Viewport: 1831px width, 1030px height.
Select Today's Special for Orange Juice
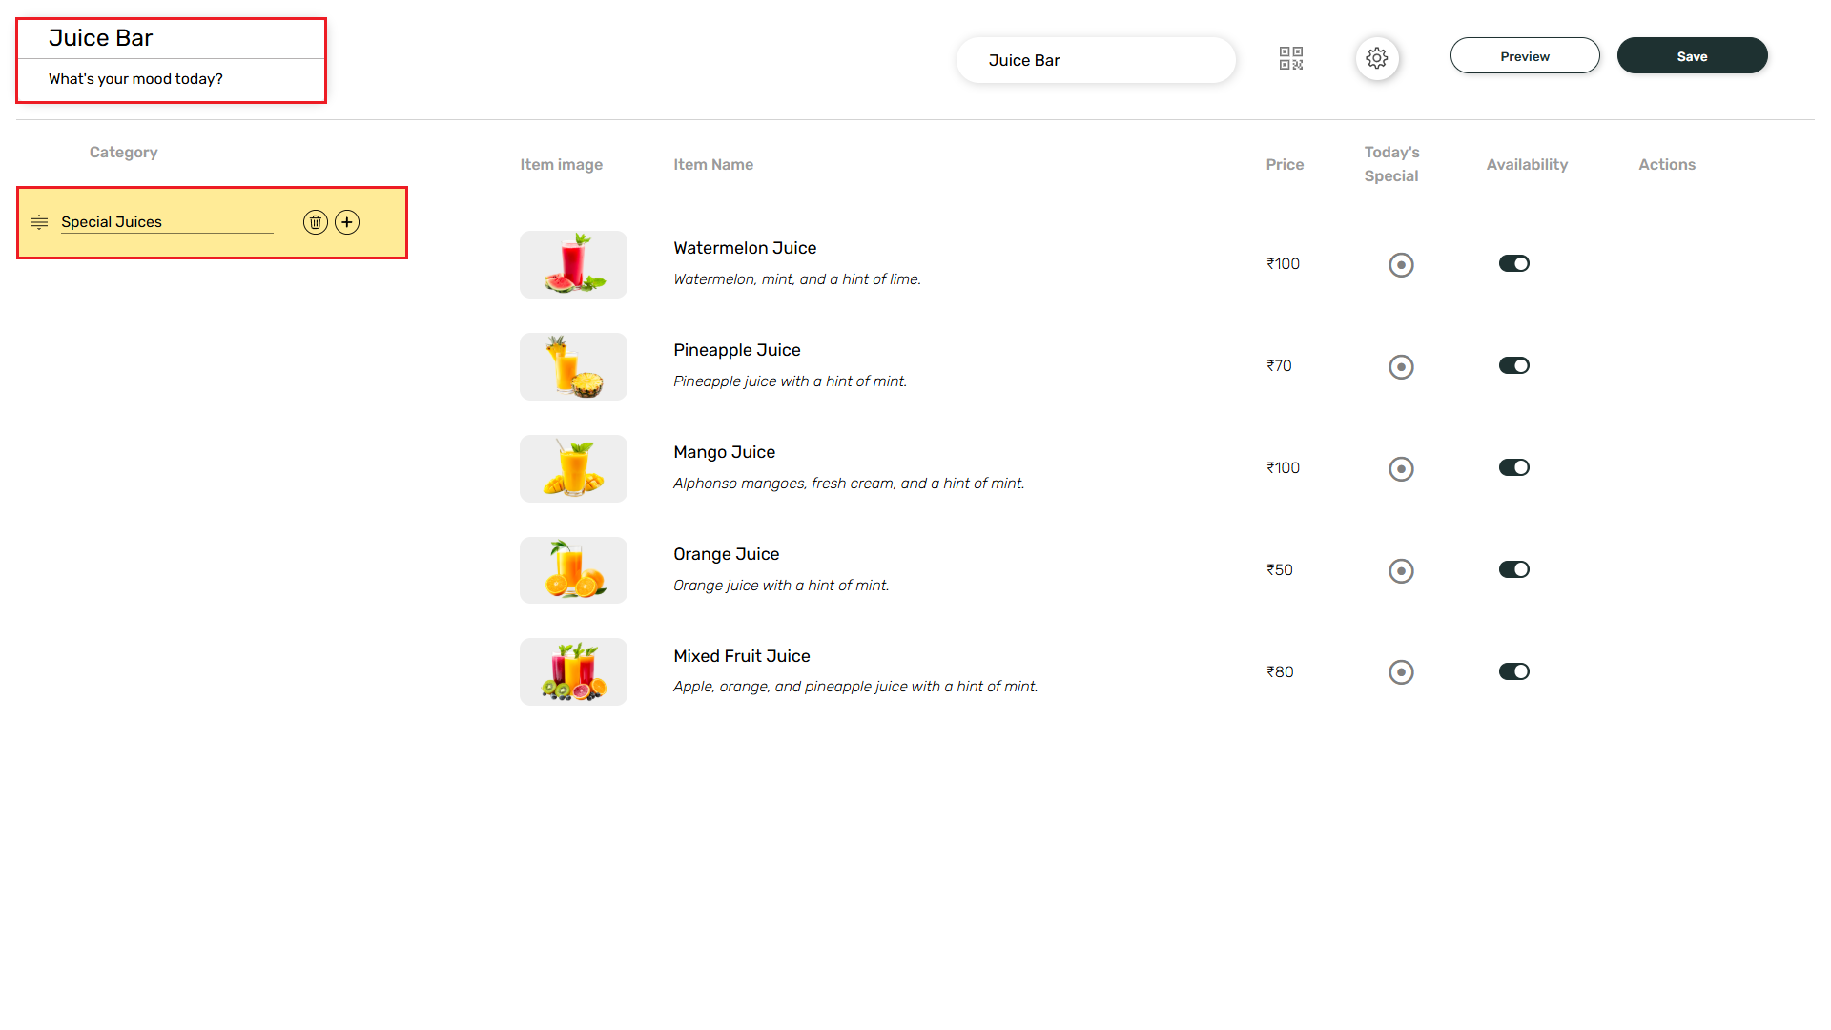[x=1401, y=570]
